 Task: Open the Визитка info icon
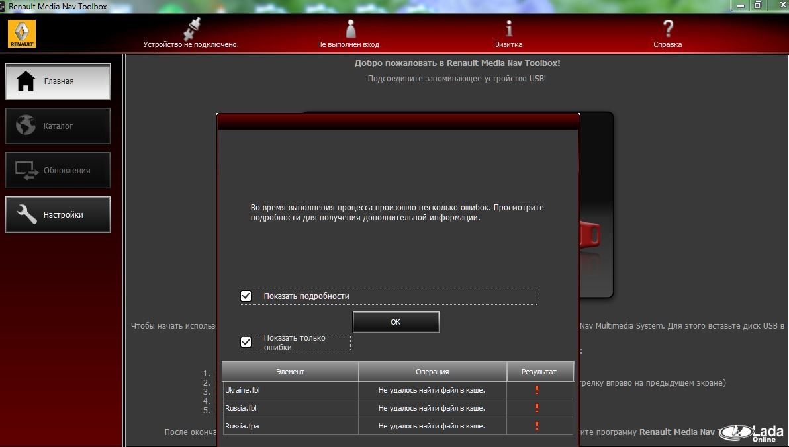point(508,28)
